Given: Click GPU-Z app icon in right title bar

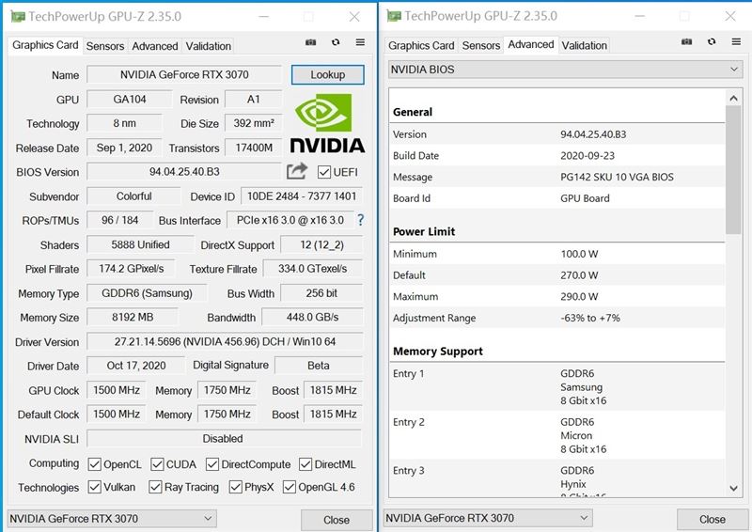Looking at the screenshot, I should tap(394, 16).
